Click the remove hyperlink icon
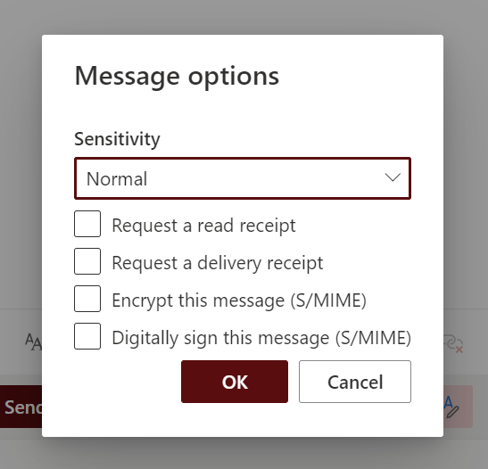The height and width of the screenshot is (469, 488). click(x=453, y=343)
